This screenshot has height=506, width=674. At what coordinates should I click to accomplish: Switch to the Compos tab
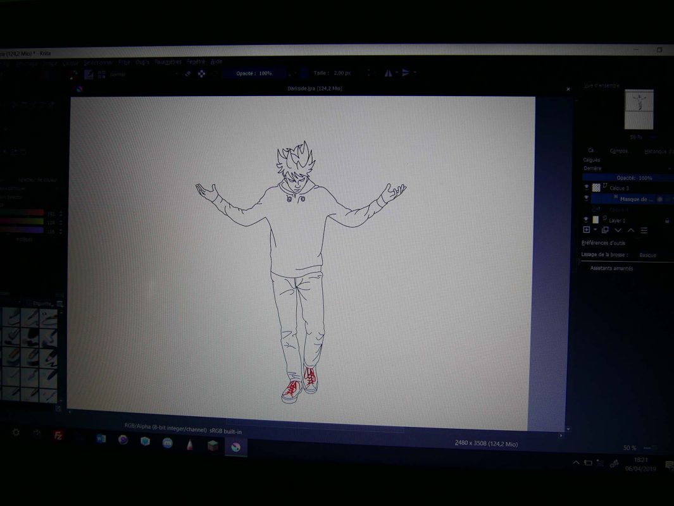coord(618,151)
